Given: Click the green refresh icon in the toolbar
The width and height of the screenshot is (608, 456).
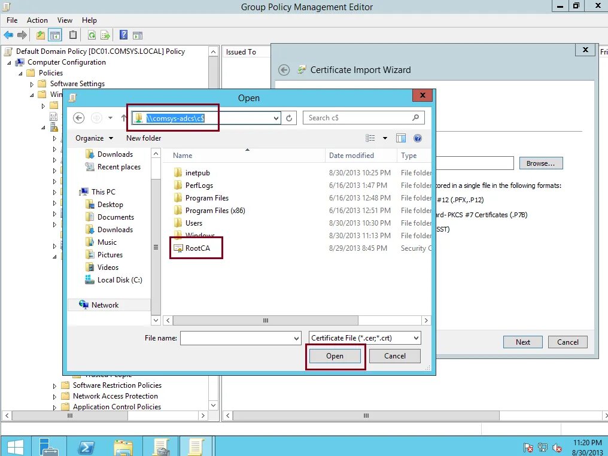Looking at the screenshot, I should [92, 35].
